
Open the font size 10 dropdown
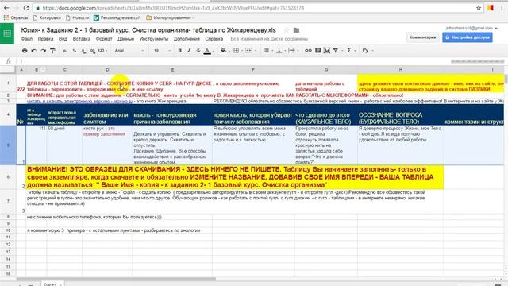click(x=161, y=51)
